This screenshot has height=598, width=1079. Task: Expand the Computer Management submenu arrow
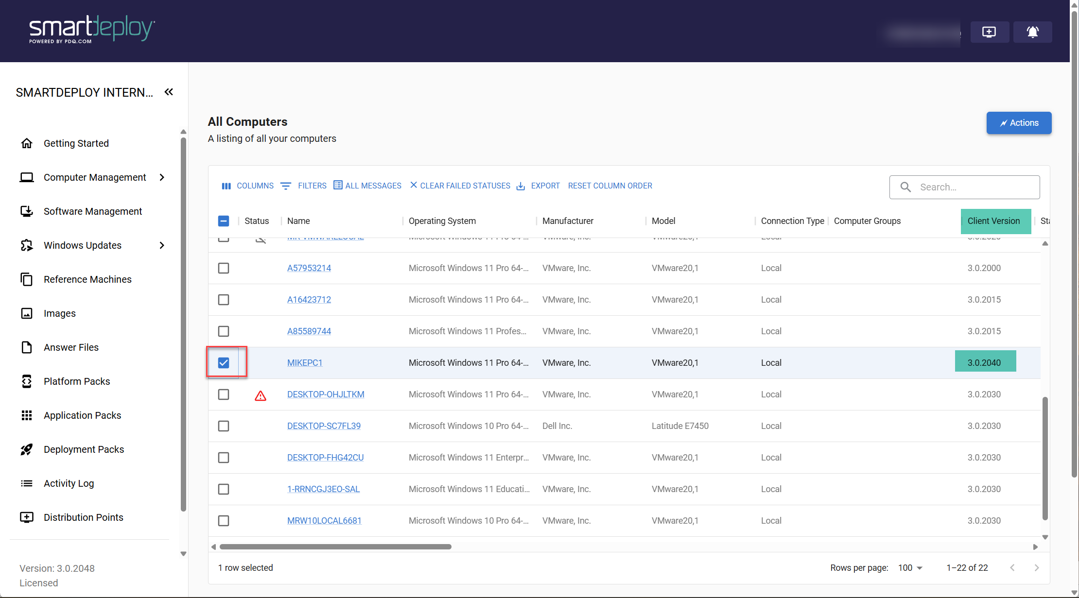162,177
